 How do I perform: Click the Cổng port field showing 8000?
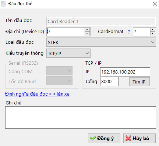[109, 82]
